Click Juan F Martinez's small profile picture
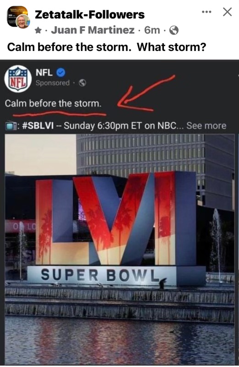The width and height of the screenshot is (239, 367). [x=22, y=22]
